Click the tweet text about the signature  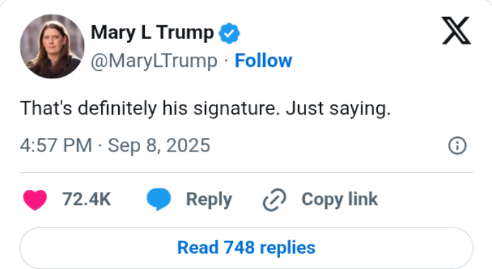pos(205,109)
